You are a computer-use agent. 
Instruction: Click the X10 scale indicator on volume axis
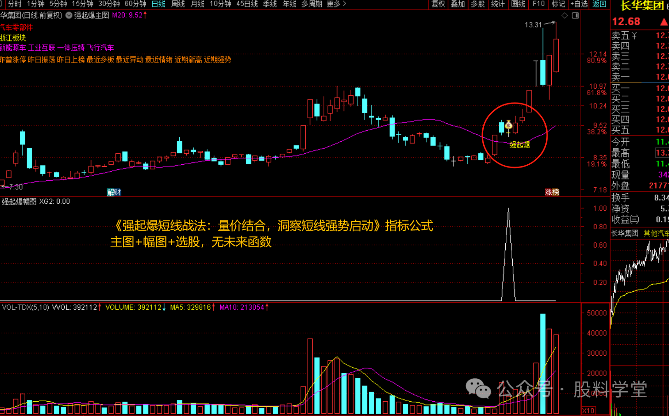pos(589,410)
